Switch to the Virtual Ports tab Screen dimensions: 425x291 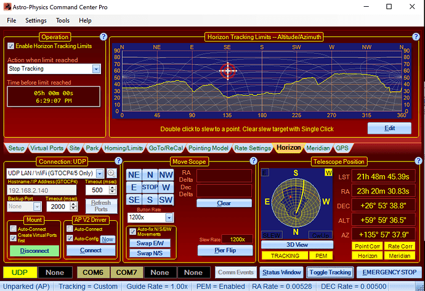pos(47,148)
